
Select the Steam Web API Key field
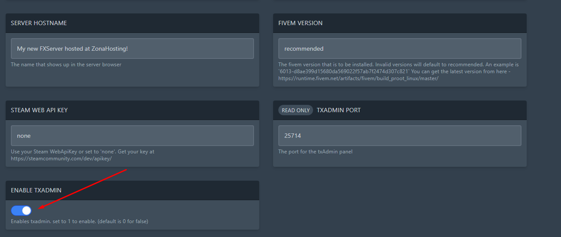(132, 136)
